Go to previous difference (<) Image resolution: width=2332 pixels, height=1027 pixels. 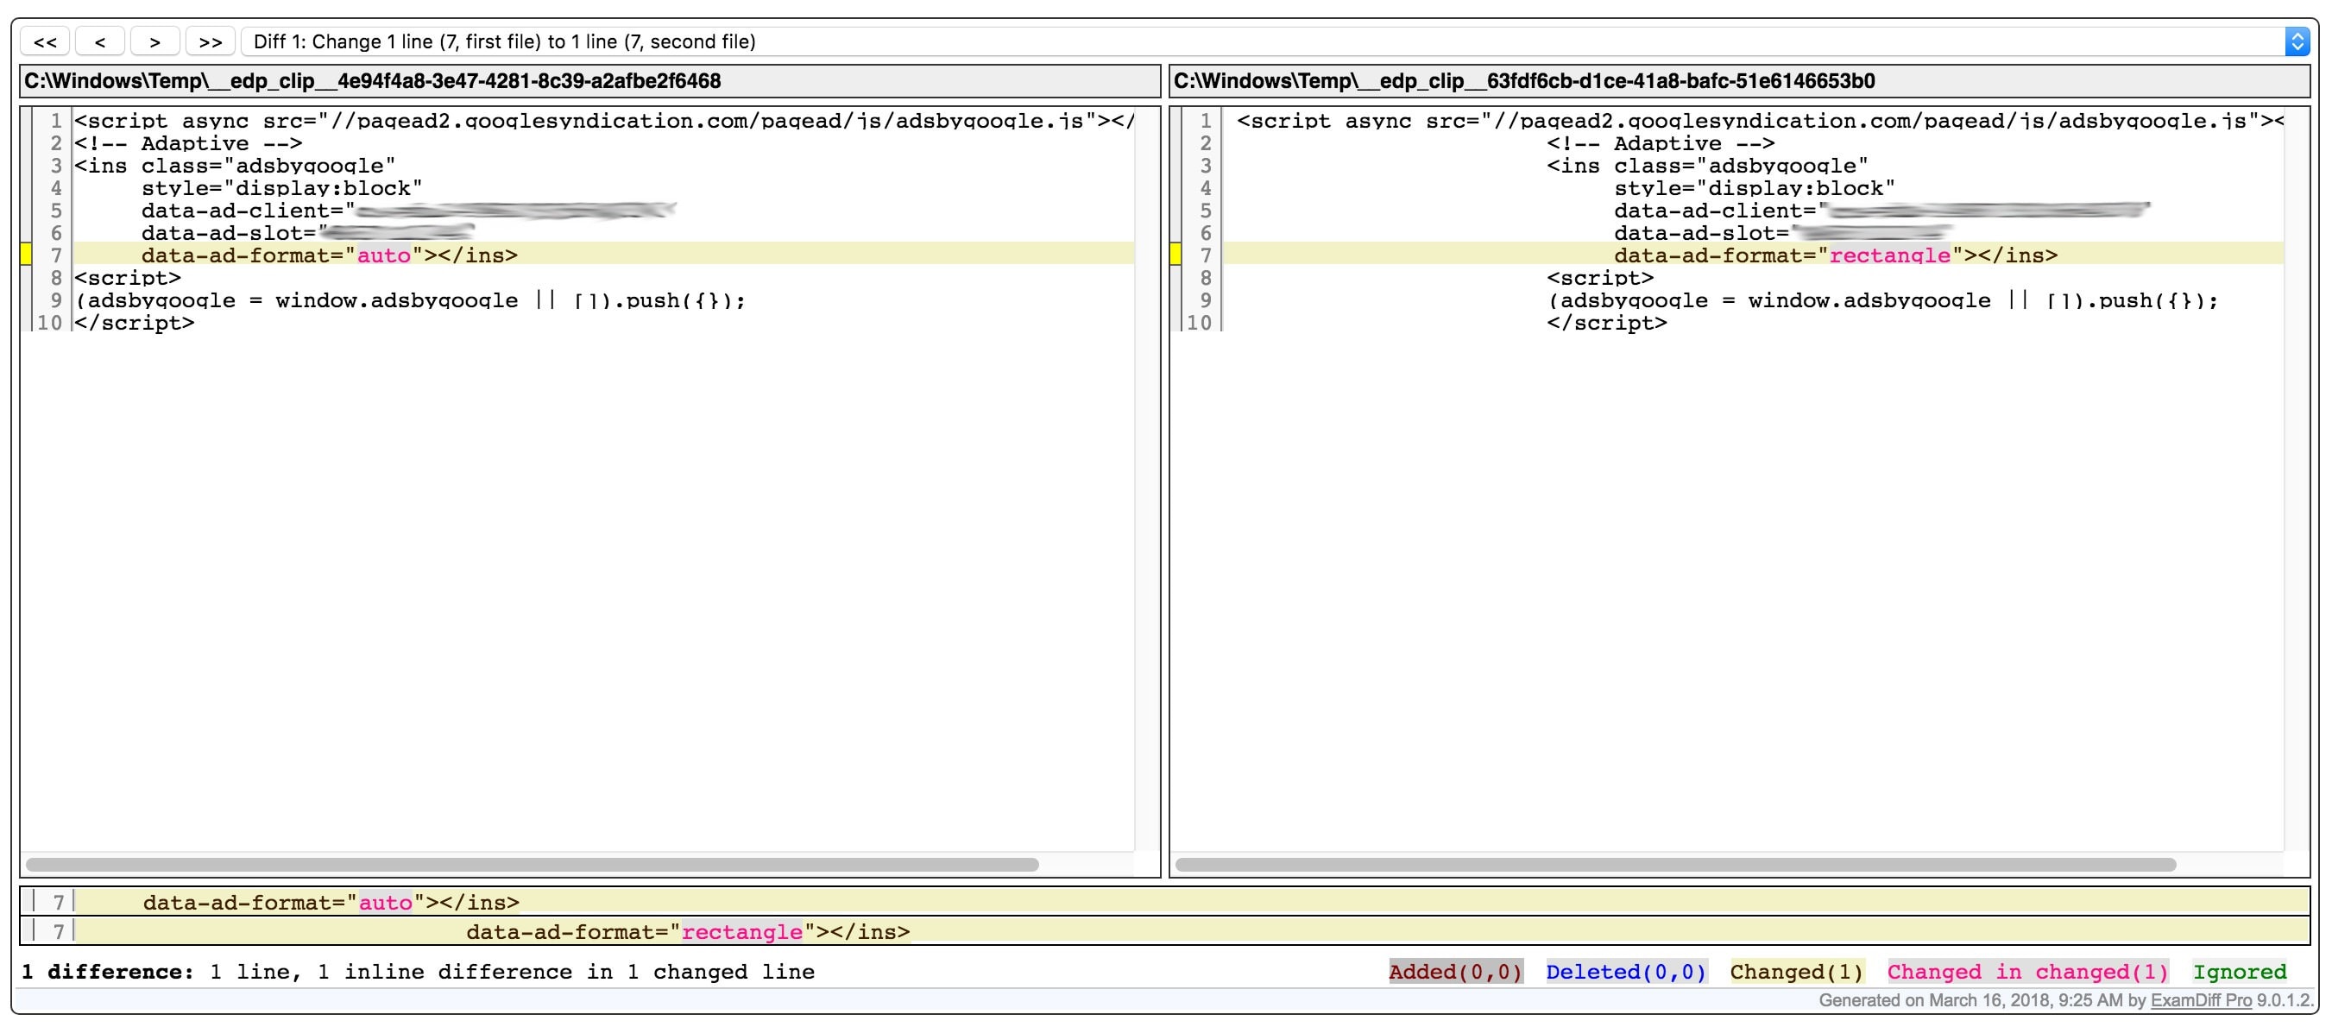point(99,41)
